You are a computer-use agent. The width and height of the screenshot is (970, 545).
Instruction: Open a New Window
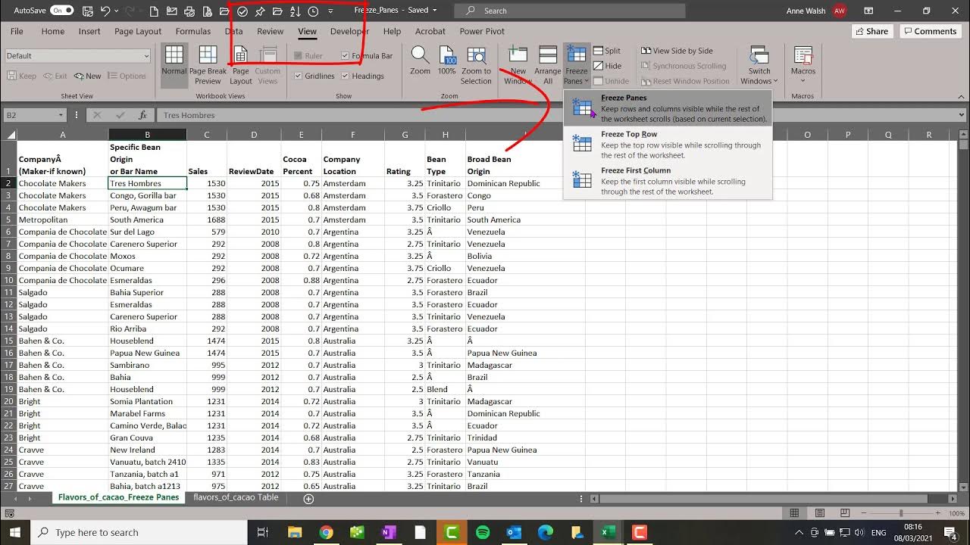click(518, 65)
